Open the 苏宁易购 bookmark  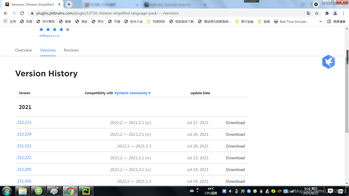tap(45, 21)
